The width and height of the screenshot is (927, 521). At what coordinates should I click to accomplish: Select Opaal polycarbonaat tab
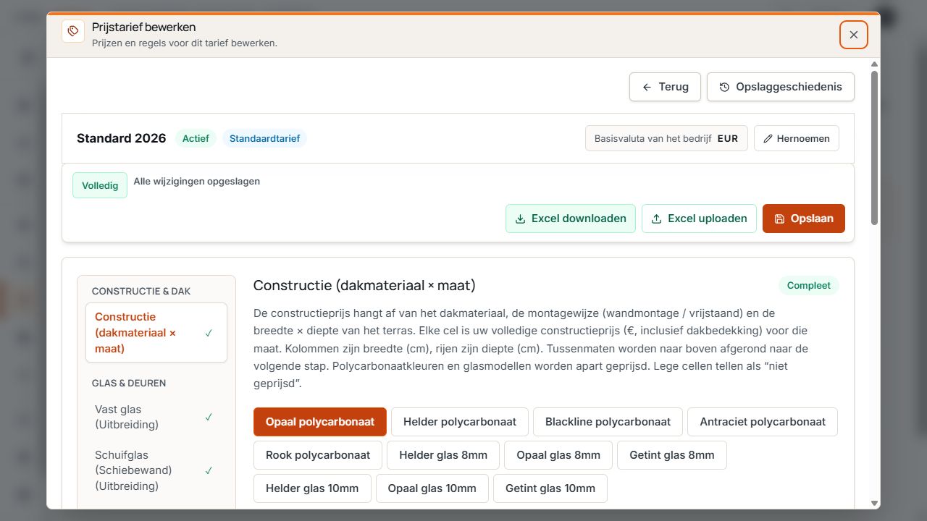(x=320, y=422)
